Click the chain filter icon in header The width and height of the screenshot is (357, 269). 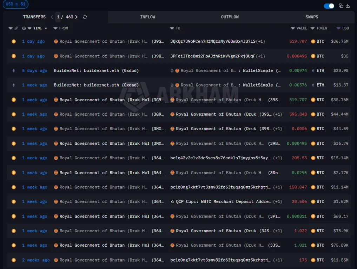pos(11,28)
